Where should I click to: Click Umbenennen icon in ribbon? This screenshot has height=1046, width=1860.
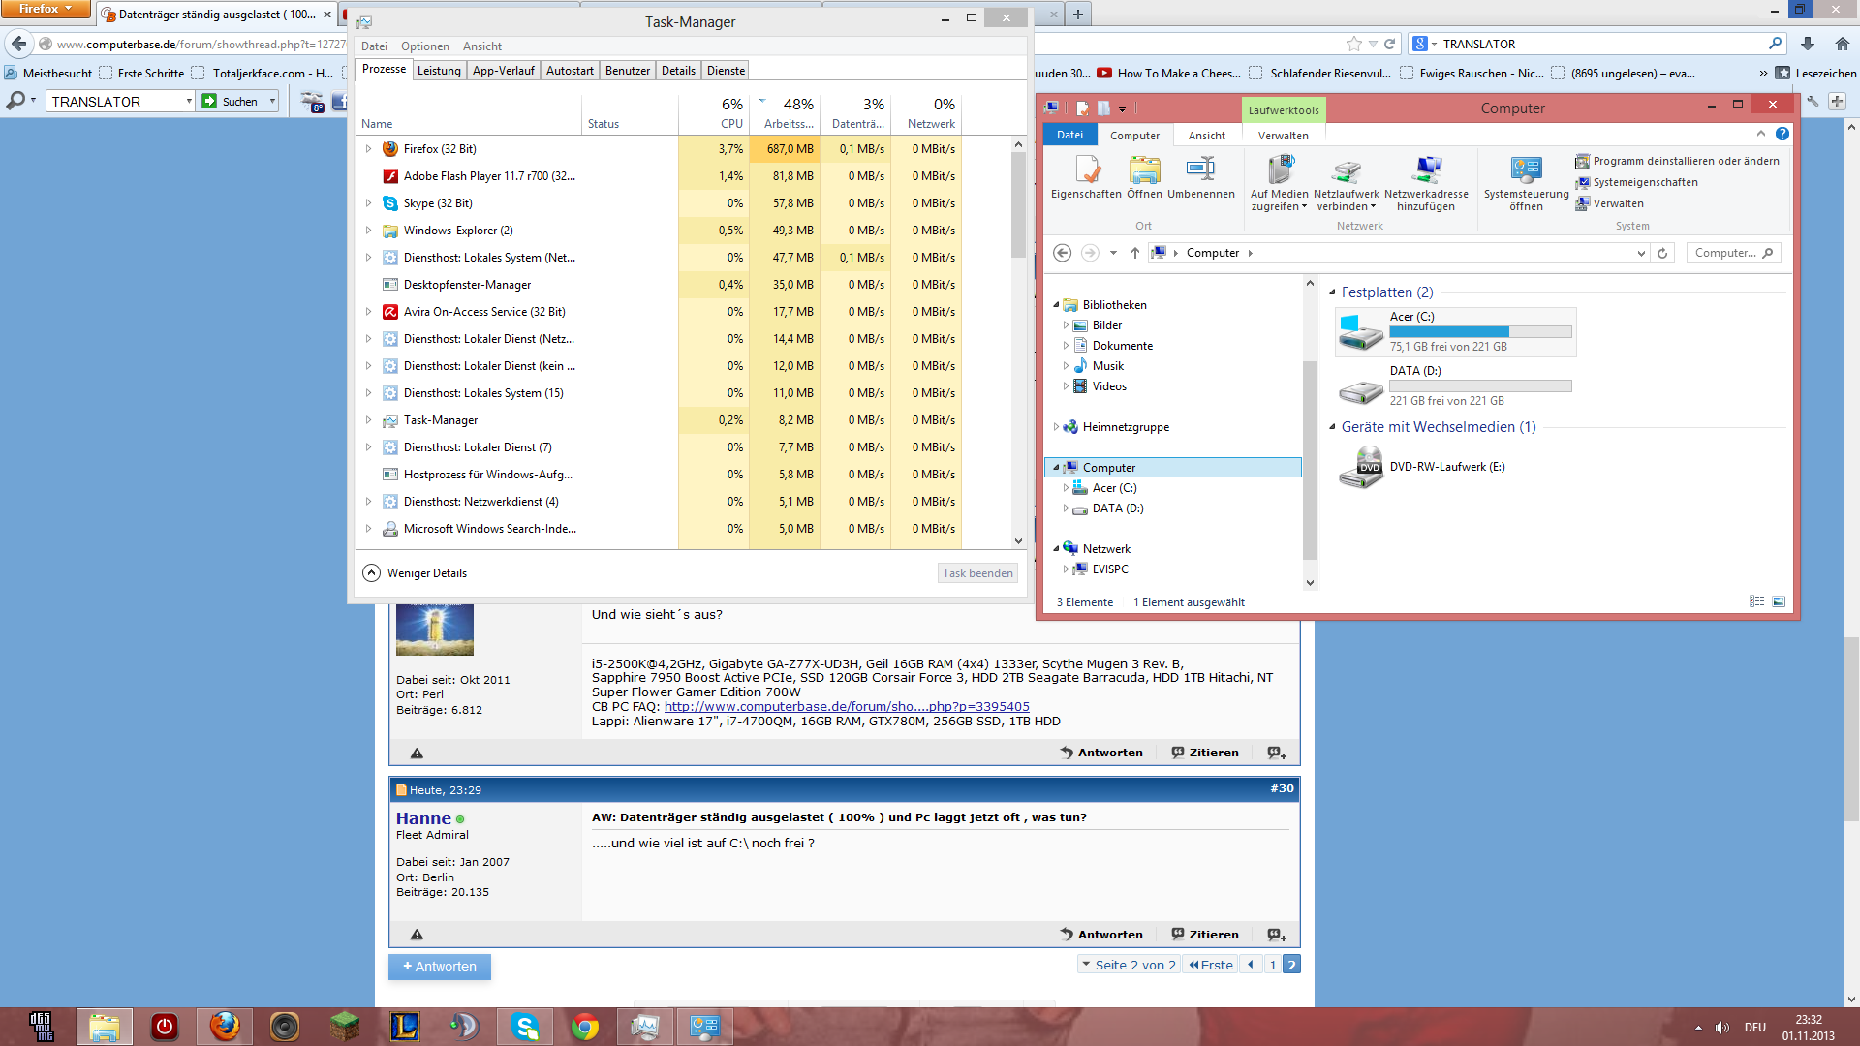point(1200,171)
